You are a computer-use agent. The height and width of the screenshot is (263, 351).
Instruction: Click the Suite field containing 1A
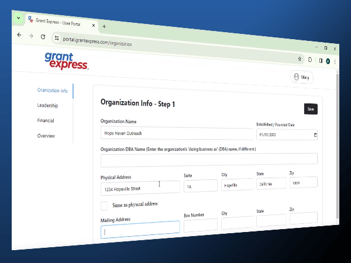coord(201,186)
